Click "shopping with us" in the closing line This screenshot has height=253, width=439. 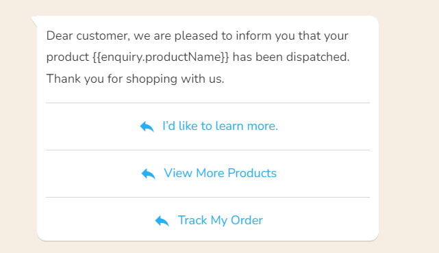[x=175, y=79]
